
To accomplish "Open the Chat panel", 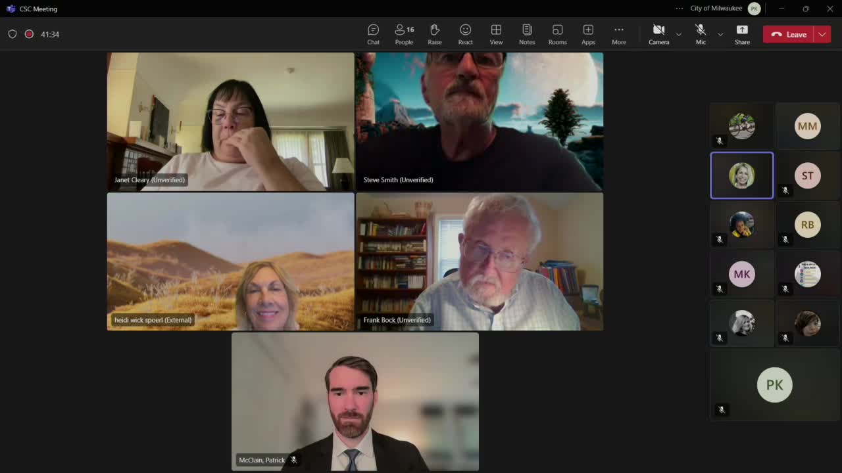I will tap(373, 34).
